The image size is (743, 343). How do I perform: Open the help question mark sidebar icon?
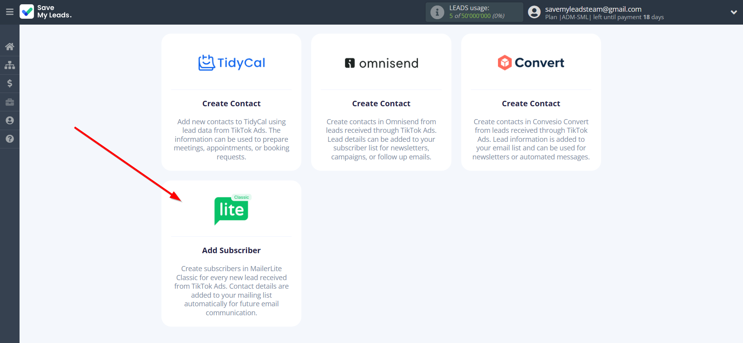click(x=10, y=139)
